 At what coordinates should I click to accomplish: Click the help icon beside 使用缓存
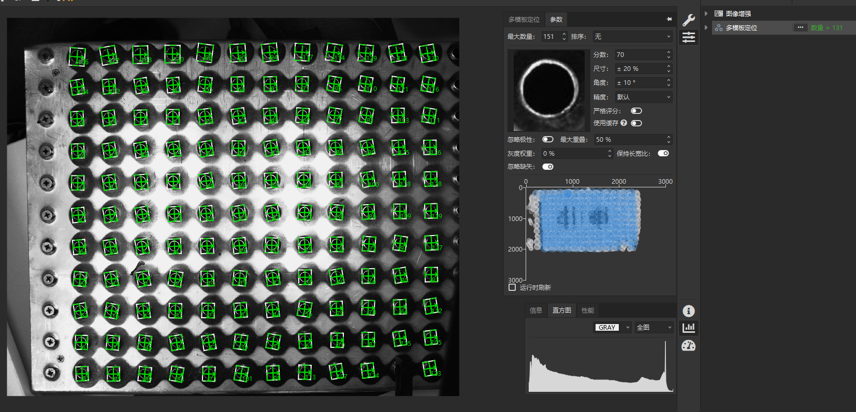[x=623, y=123]
